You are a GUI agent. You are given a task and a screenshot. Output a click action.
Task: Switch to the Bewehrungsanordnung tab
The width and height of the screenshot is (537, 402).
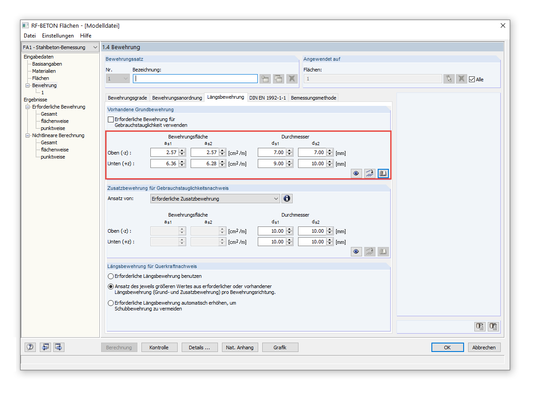click(x=177, y=97)
